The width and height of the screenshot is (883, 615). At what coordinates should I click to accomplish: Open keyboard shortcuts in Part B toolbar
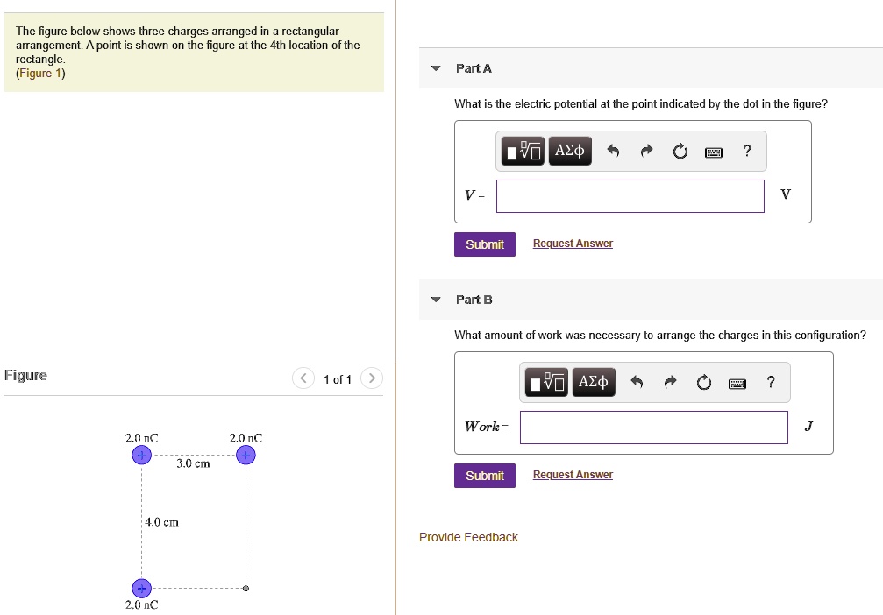pyautogui.click(x=737, y=383)
